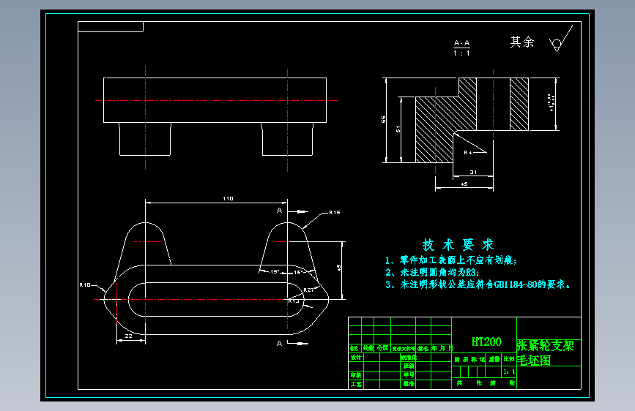Select the R4 fillet radius label
635x411 pixels.
(468, 153)
